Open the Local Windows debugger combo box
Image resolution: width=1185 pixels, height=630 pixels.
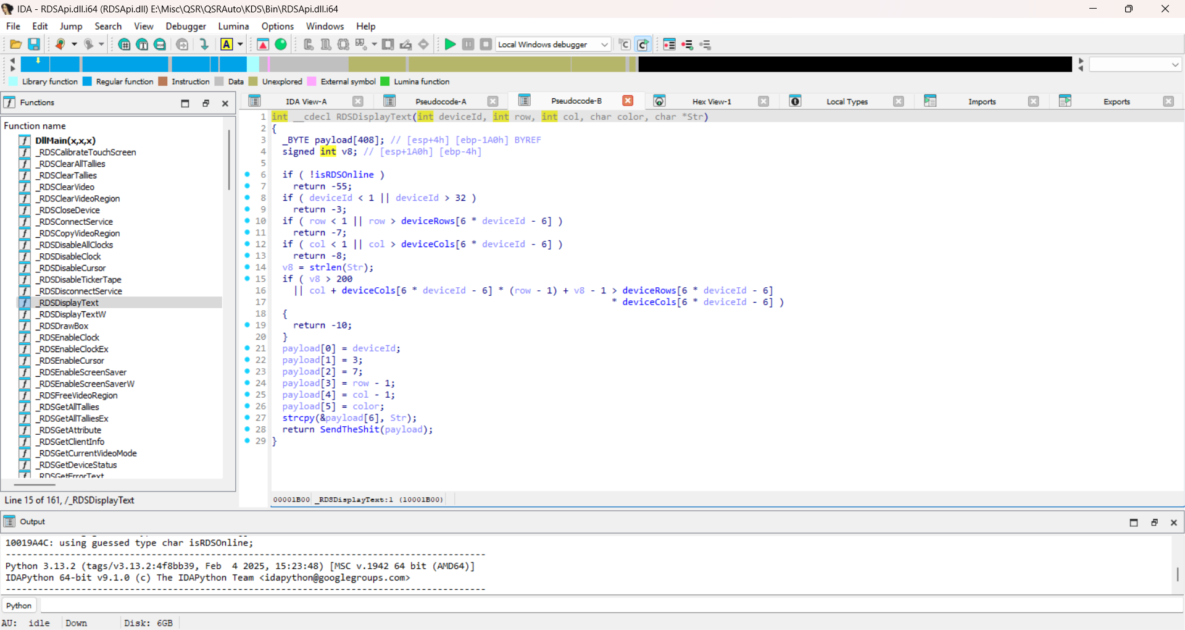554,44
